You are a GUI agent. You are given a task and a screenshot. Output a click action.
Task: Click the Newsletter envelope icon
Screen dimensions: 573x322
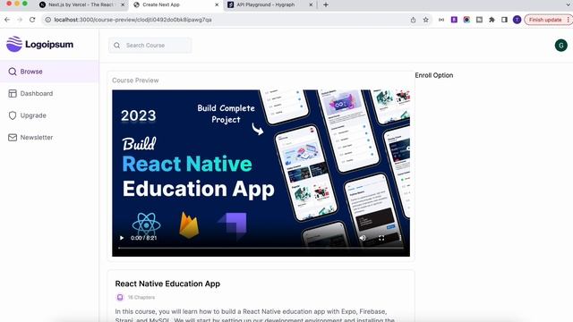13,137
